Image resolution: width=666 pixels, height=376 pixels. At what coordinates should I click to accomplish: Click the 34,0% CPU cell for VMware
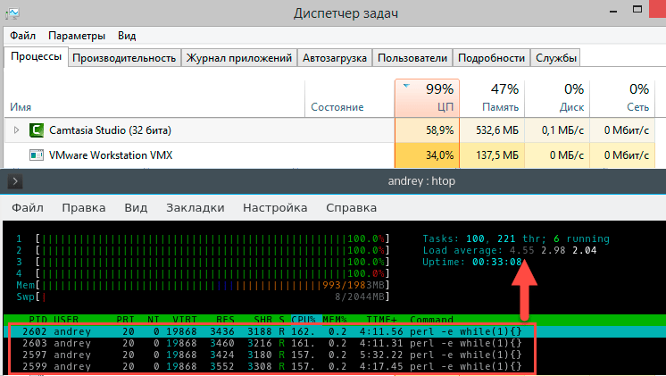428,155
